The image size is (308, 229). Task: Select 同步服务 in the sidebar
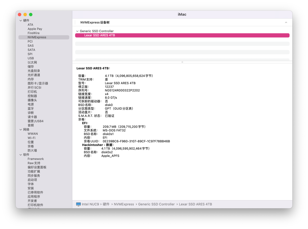[34, 176]
